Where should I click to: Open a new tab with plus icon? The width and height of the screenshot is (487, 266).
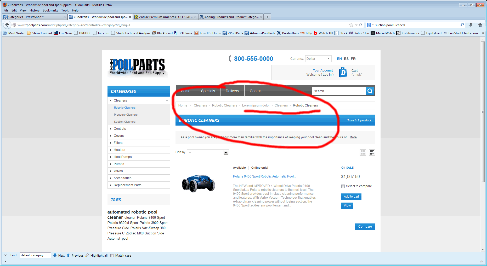click(x=267, y=17)
